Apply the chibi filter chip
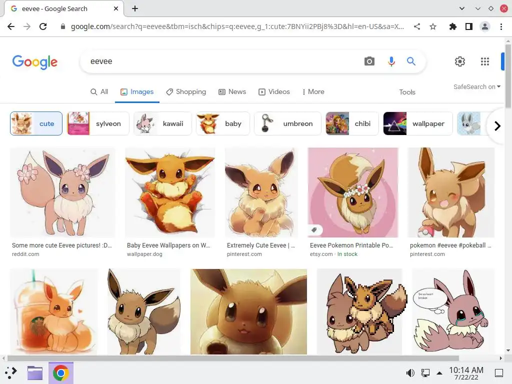Image resolution: width=512 pixels, height=384 pixels. (x=352, y=123)
